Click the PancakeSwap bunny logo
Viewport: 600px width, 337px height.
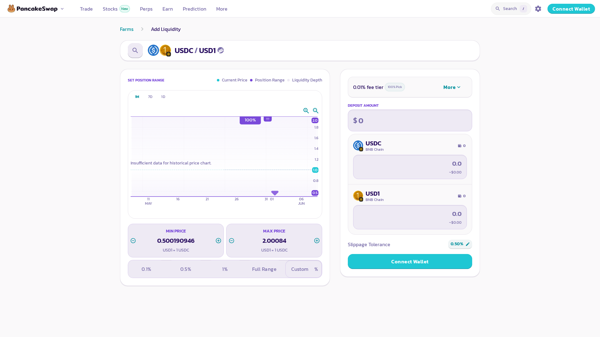[12, 9]
